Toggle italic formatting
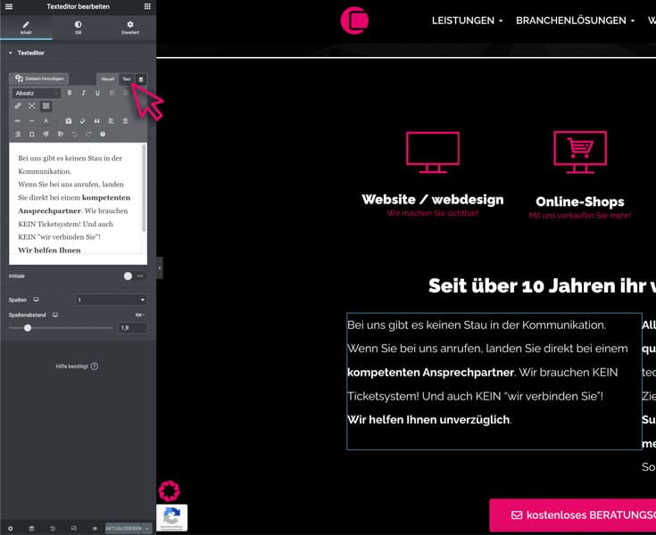This screenshot has height=535, width=656. click(x=84, y=94)
